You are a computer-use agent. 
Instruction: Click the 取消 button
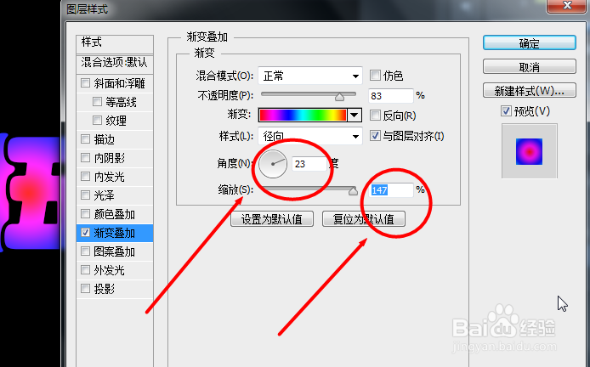530,67
